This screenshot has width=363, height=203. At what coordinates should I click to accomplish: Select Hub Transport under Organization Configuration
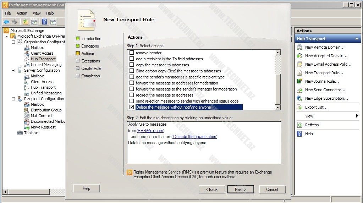tap(43, 59)
